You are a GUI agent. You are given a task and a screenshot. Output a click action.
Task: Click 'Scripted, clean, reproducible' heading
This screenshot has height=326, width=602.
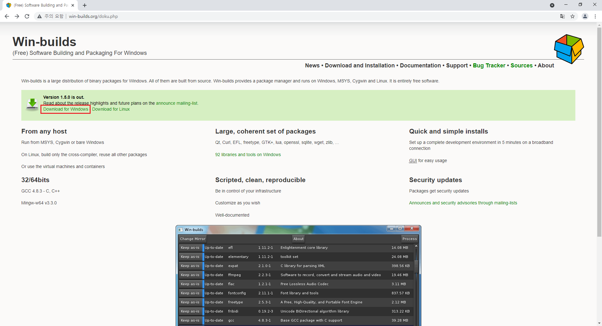(x=260, y=180)
